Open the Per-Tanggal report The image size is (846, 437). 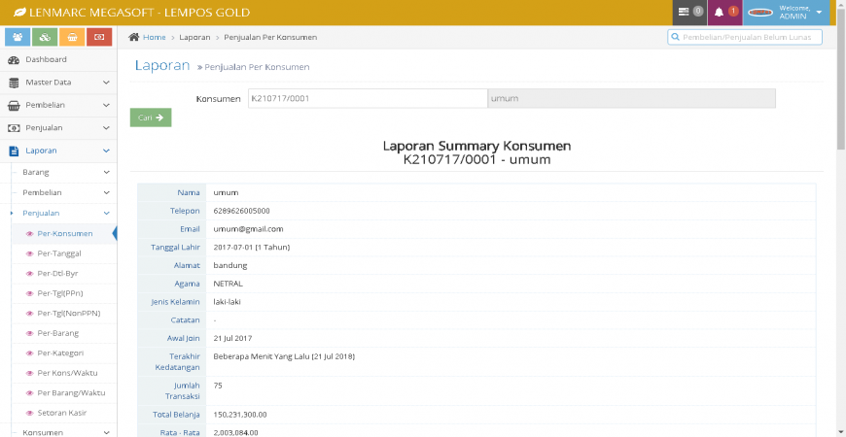click(58, 253)
